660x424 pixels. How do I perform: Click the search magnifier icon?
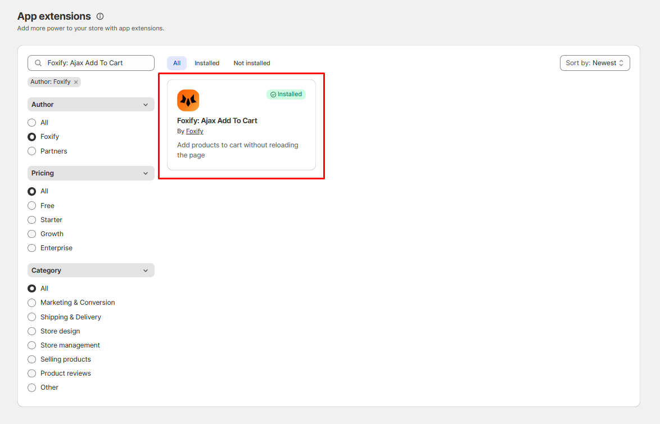pyautogui.click(x=38, y=63)
